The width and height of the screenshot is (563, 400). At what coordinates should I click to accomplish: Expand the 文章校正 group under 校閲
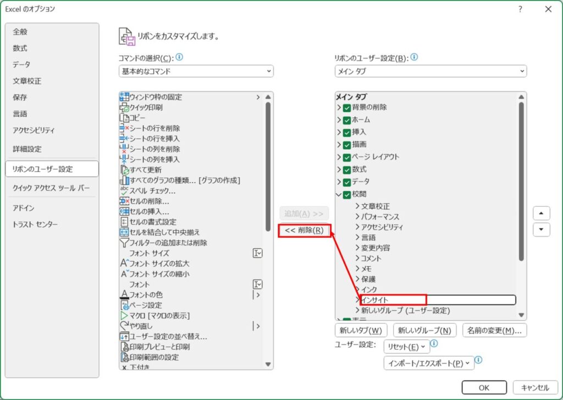click(357, 206)
